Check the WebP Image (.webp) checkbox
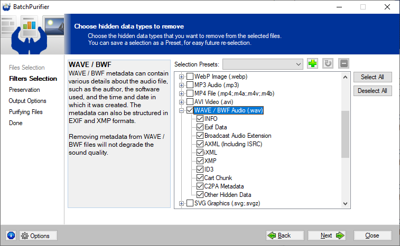Screen dimensions: 400x246 pyautogui.click(x=190, y=77)
